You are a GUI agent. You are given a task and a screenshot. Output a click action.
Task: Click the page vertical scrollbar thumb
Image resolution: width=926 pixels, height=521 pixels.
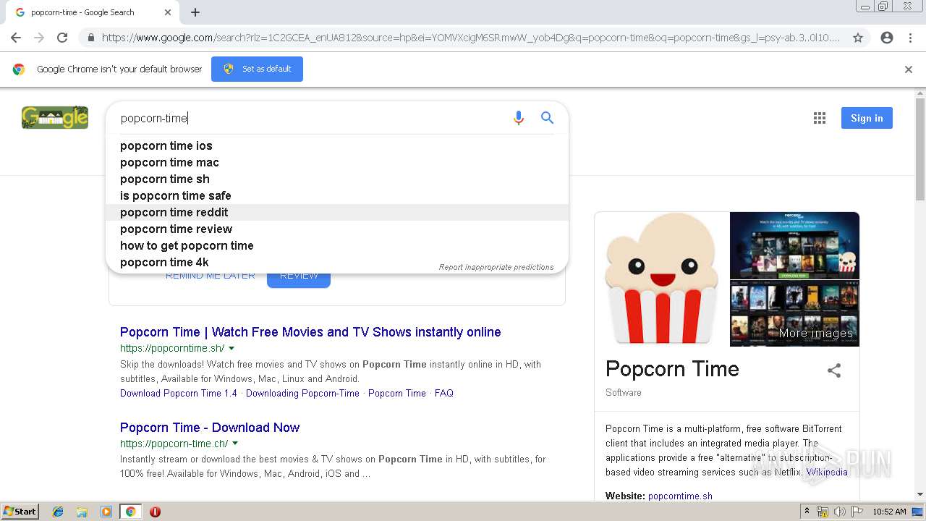click(x=920, y=150)
